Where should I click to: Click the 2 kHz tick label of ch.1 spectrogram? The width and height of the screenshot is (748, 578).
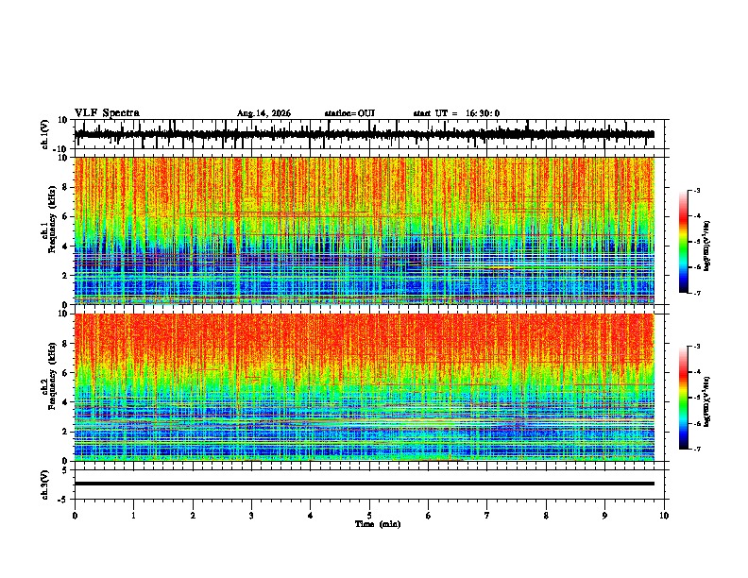click(x=65, y=276)
